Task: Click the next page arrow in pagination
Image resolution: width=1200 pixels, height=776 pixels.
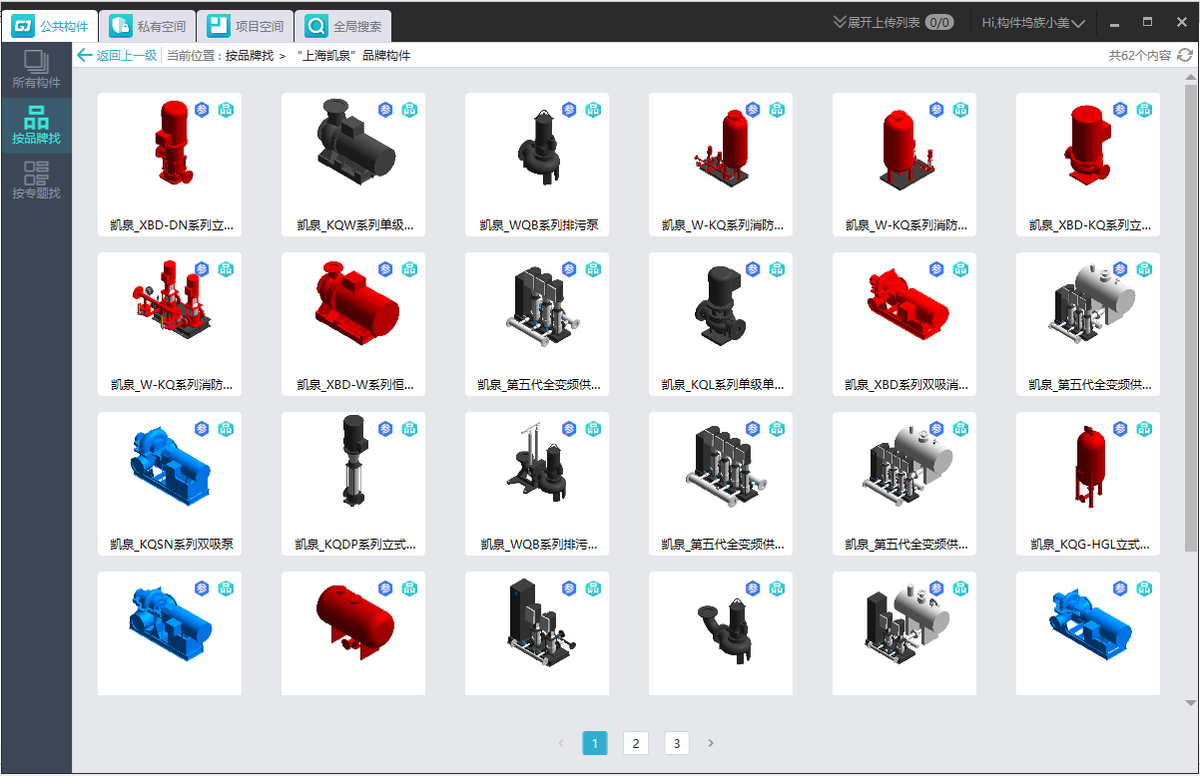Action: tap(711, 743)
